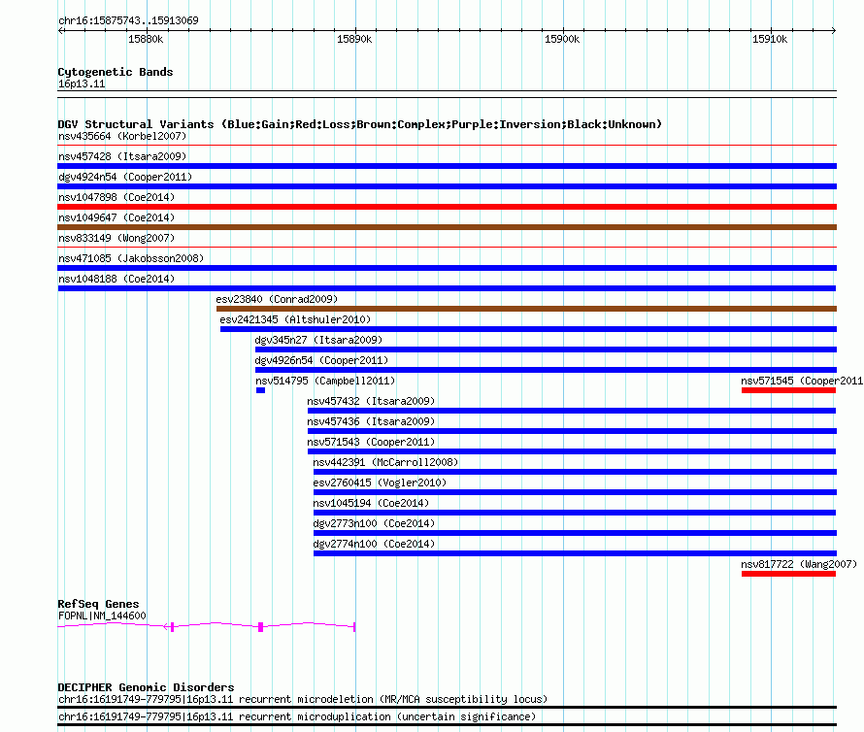This screenshot has width=864, height=732.
Task: Select the 15890k ruler tick label
Action: [354, 39]
